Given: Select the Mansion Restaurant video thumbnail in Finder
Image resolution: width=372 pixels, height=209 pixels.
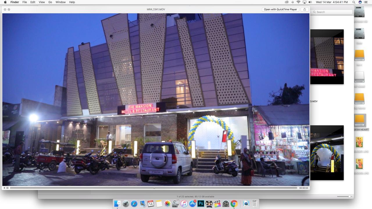Looking at the screenshot, I should click(x=327, y=57).
